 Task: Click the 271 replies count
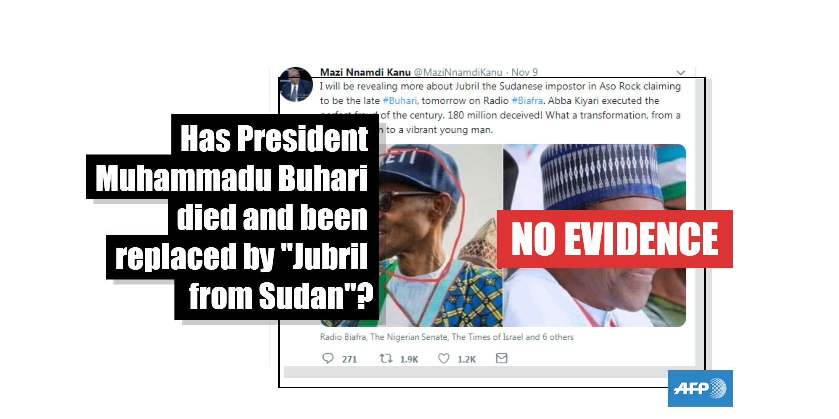click(349, 359)
